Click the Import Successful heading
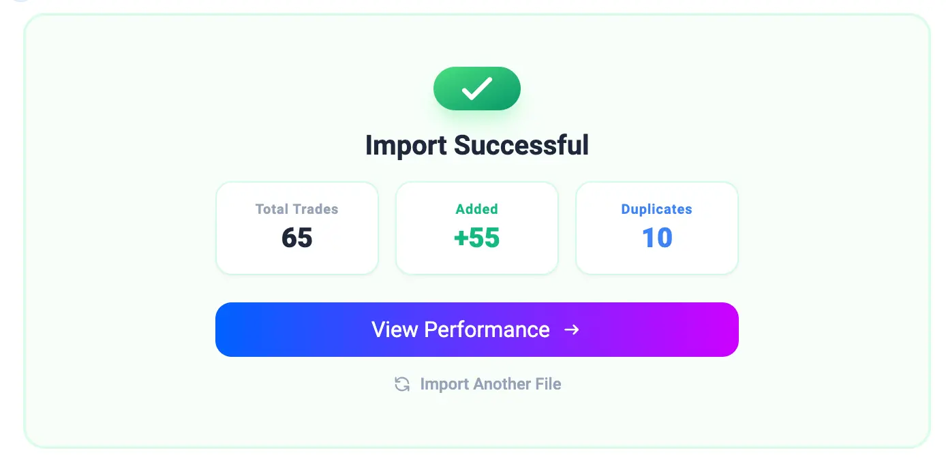The image size is (946, 459). (477, 145)
